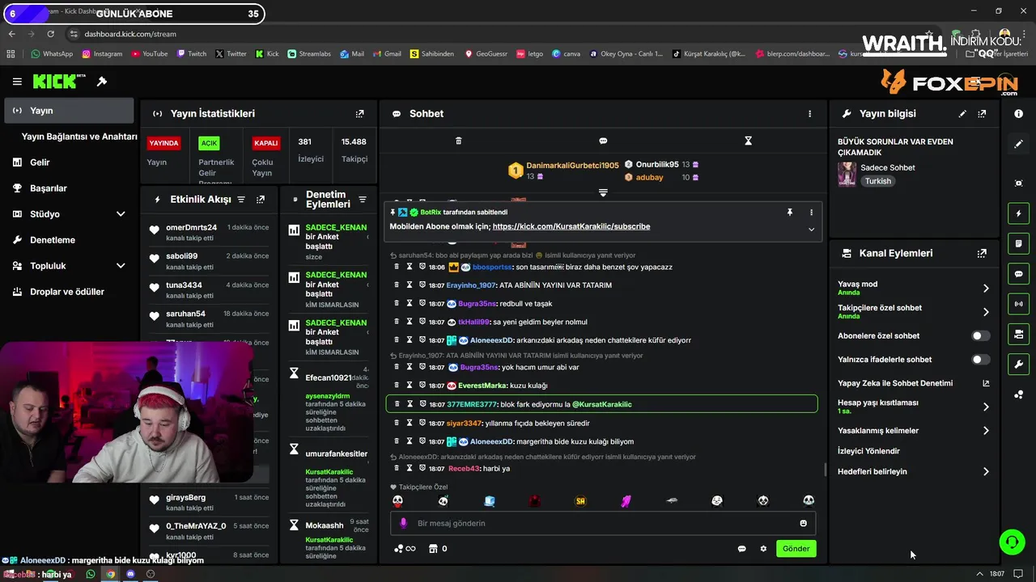Click the store icon below the message box

tap(433, 549)
